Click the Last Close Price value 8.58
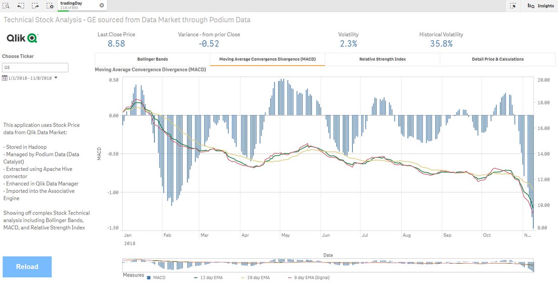The height and width of the screenshot is (301, 558). point(116,44)
